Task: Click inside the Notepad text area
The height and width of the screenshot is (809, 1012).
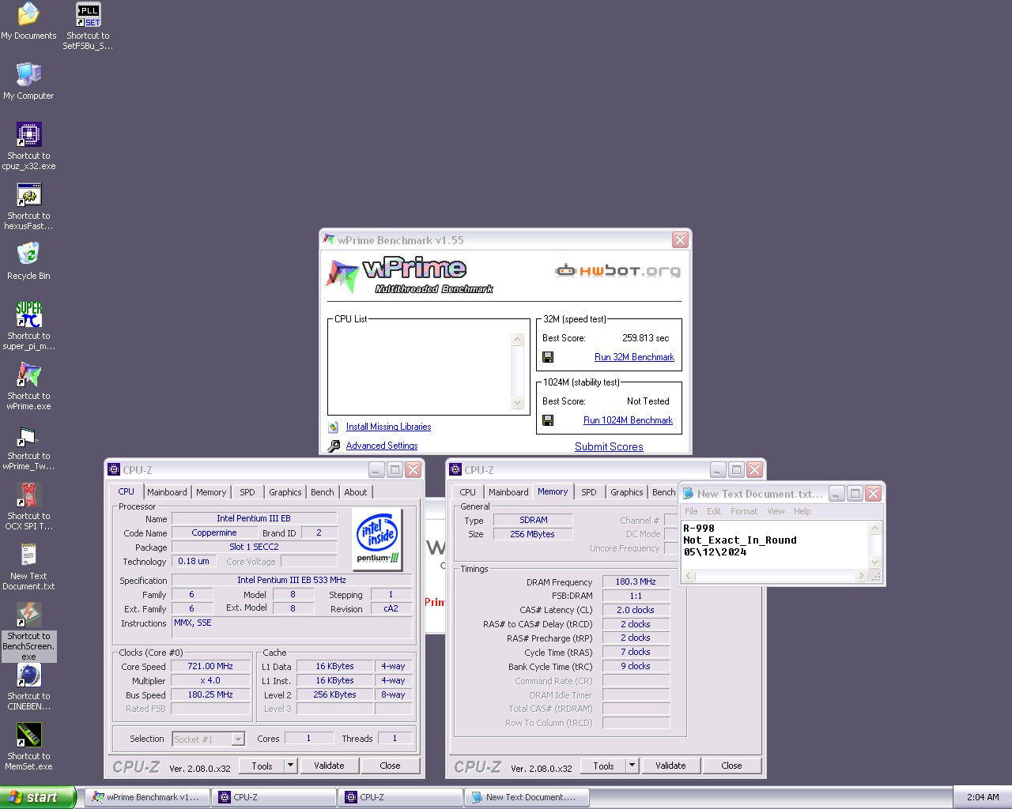Action: pyautogui.click(x=775, y=545)
